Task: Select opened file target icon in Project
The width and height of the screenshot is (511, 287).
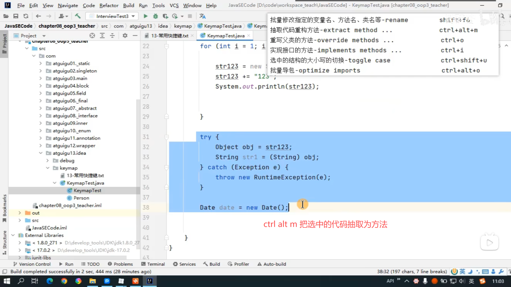Action: click(x=92, y=36)
